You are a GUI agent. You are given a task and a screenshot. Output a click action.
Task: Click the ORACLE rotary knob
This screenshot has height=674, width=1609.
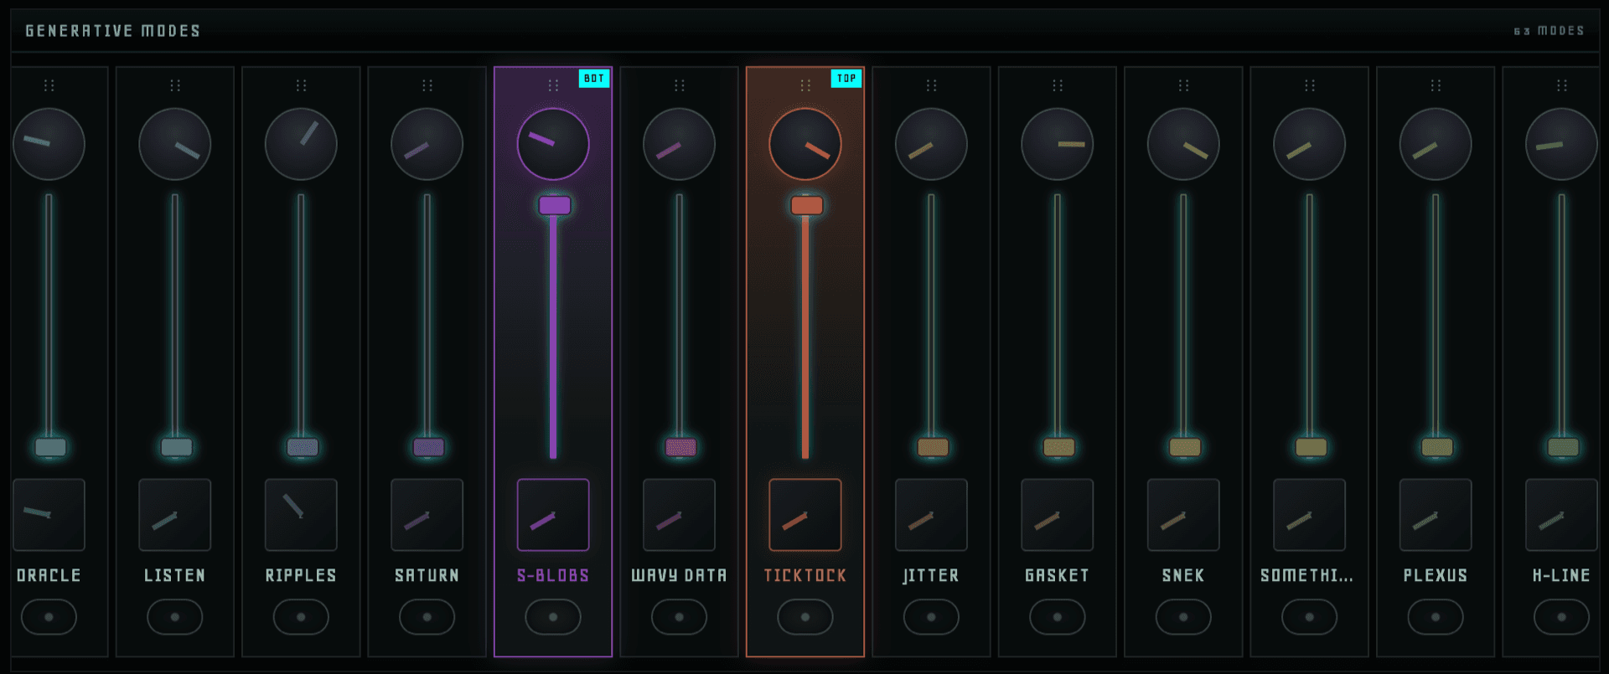(49, 144)
